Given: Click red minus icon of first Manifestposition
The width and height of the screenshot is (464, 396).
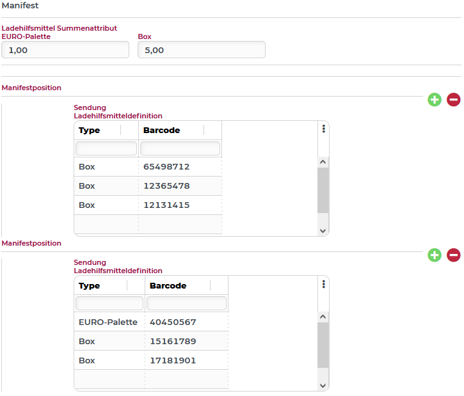Looking at the screenshot, I should [x=453, y=99].
